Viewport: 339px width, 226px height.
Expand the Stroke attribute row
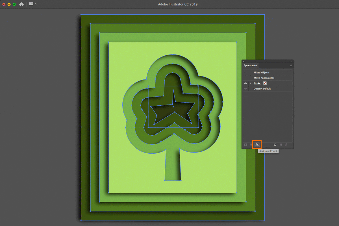pyautogui.click(x=250, y=83)
